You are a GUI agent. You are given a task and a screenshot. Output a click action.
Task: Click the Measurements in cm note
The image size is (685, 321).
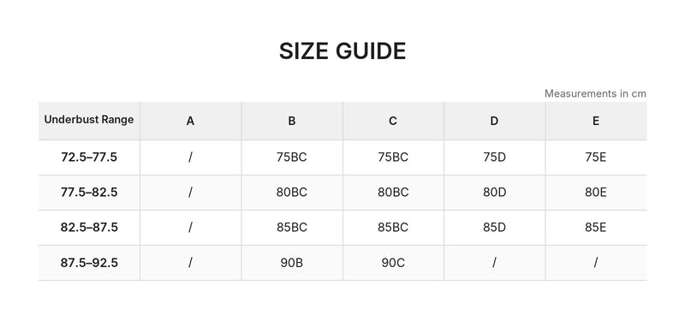[595, 93]
